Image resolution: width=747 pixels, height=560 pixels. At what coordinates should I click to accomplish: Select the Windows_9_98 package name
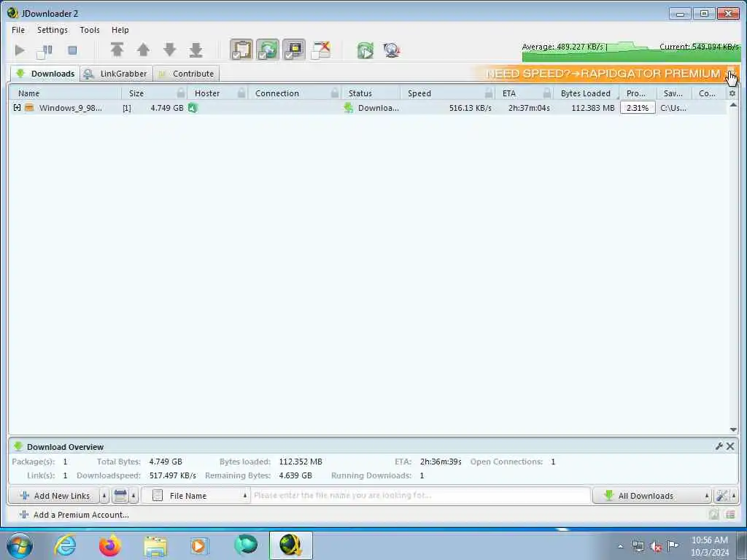pyautogui.click(x=71, y=108)
